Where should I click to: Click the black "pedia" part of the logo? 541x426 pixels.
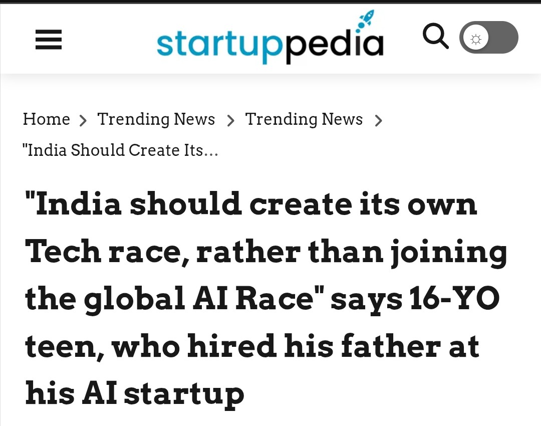(334, 46)
